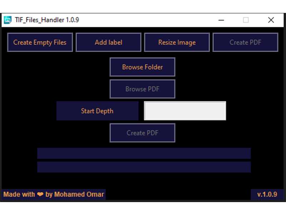Click the lower progress bar
Viewport: 286px width, 215px height.
tap(144, 167)
